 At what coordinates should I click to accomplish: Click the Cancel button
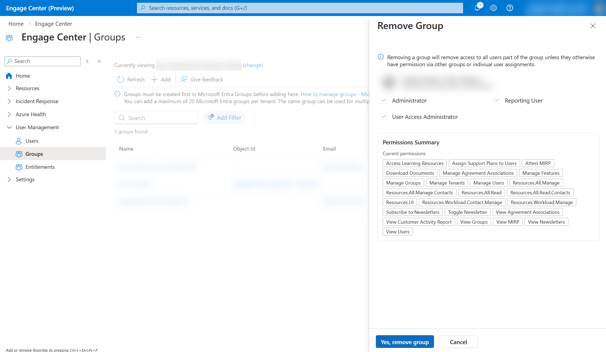tap(458, 342)
